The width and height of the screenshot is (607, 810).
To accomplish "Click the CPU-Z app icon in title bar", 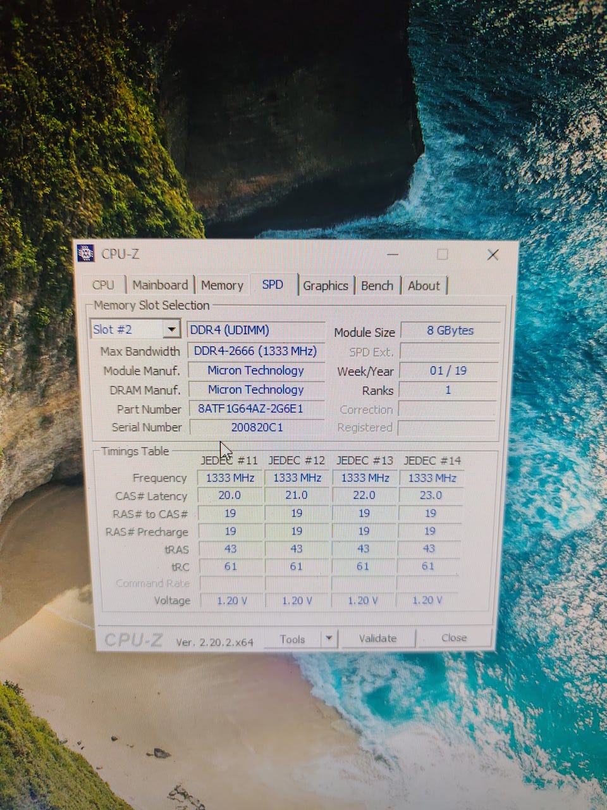I will 85,253.
